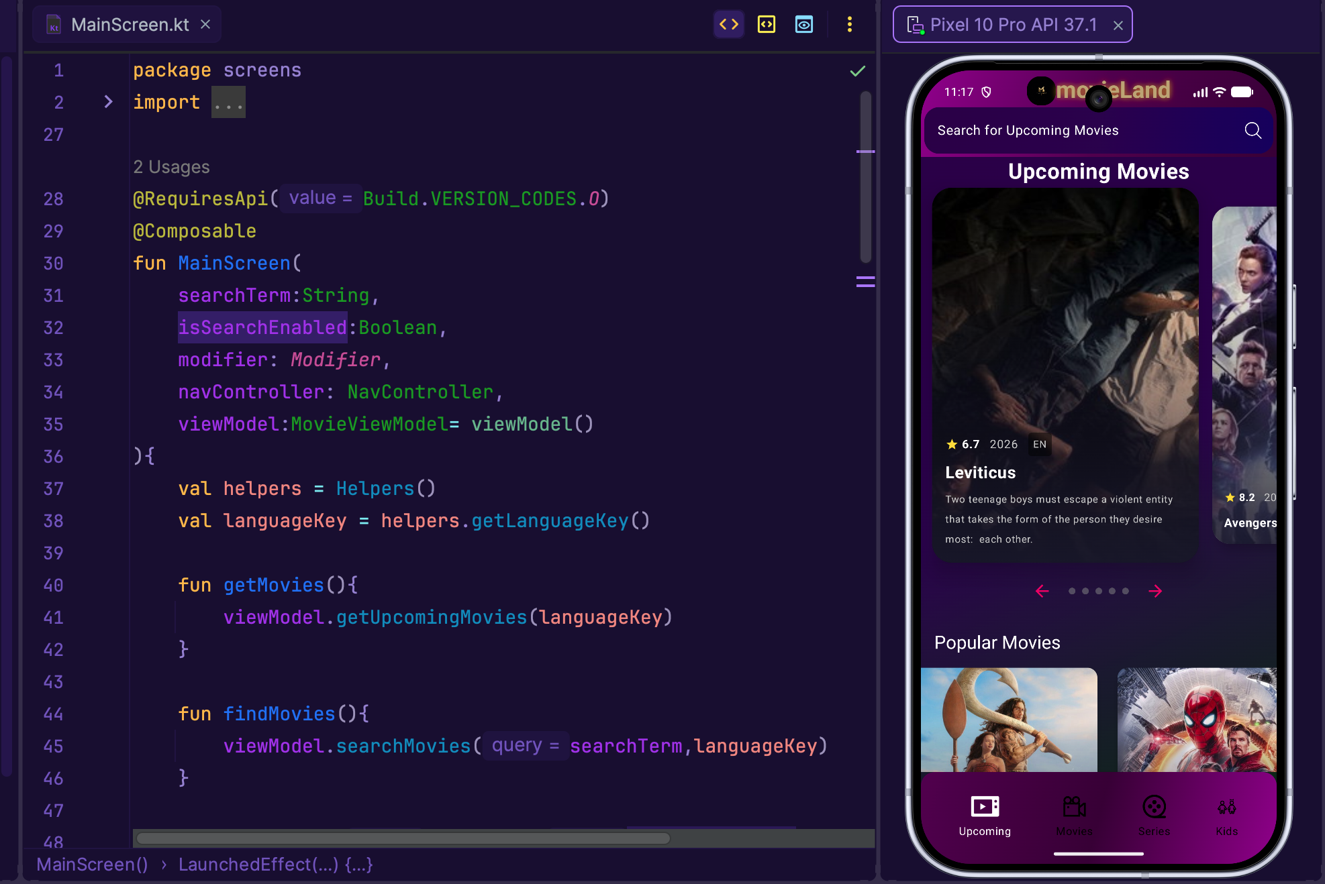Tap the Search for Upcoming Movies field
The image size is (1325, 884).
coord(1099,130)
